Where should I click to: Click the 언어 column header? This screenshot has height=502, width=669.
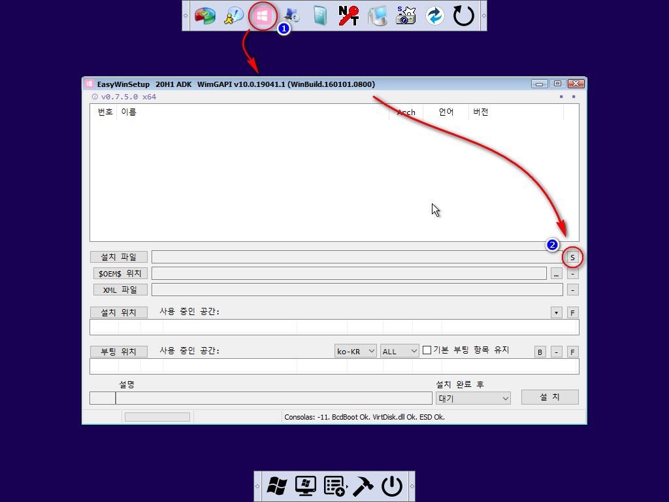[x=446, y=112]
